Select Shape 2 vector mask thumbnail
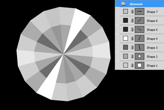 tap(140, 56)
